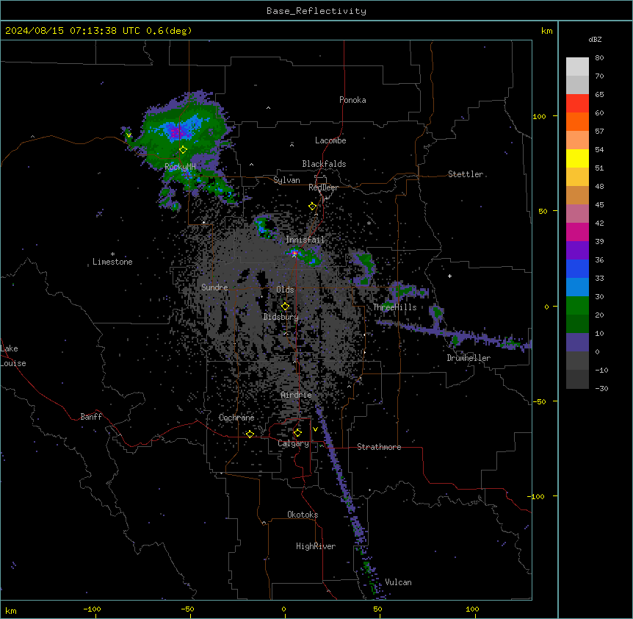The width and height of the screenshot is (633, 619).
Task: Select the purple 39-36 dBZ legend swatch
Action: (x=577, y=251)
